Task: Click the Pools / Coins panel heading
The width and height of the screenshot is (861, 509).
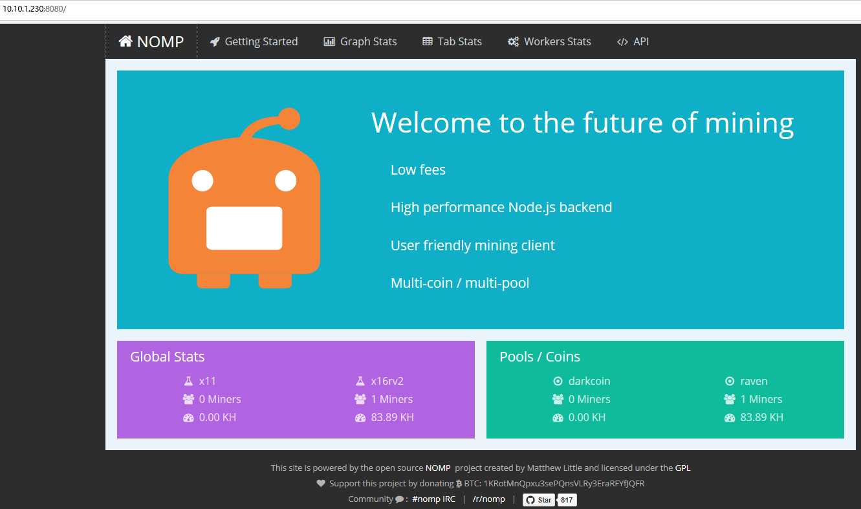Action: click(x=539, y=356)
